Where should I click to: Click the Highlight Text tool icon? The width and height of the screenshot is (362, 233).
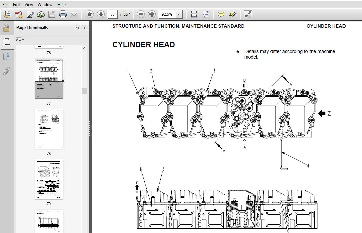coord(232,14)
